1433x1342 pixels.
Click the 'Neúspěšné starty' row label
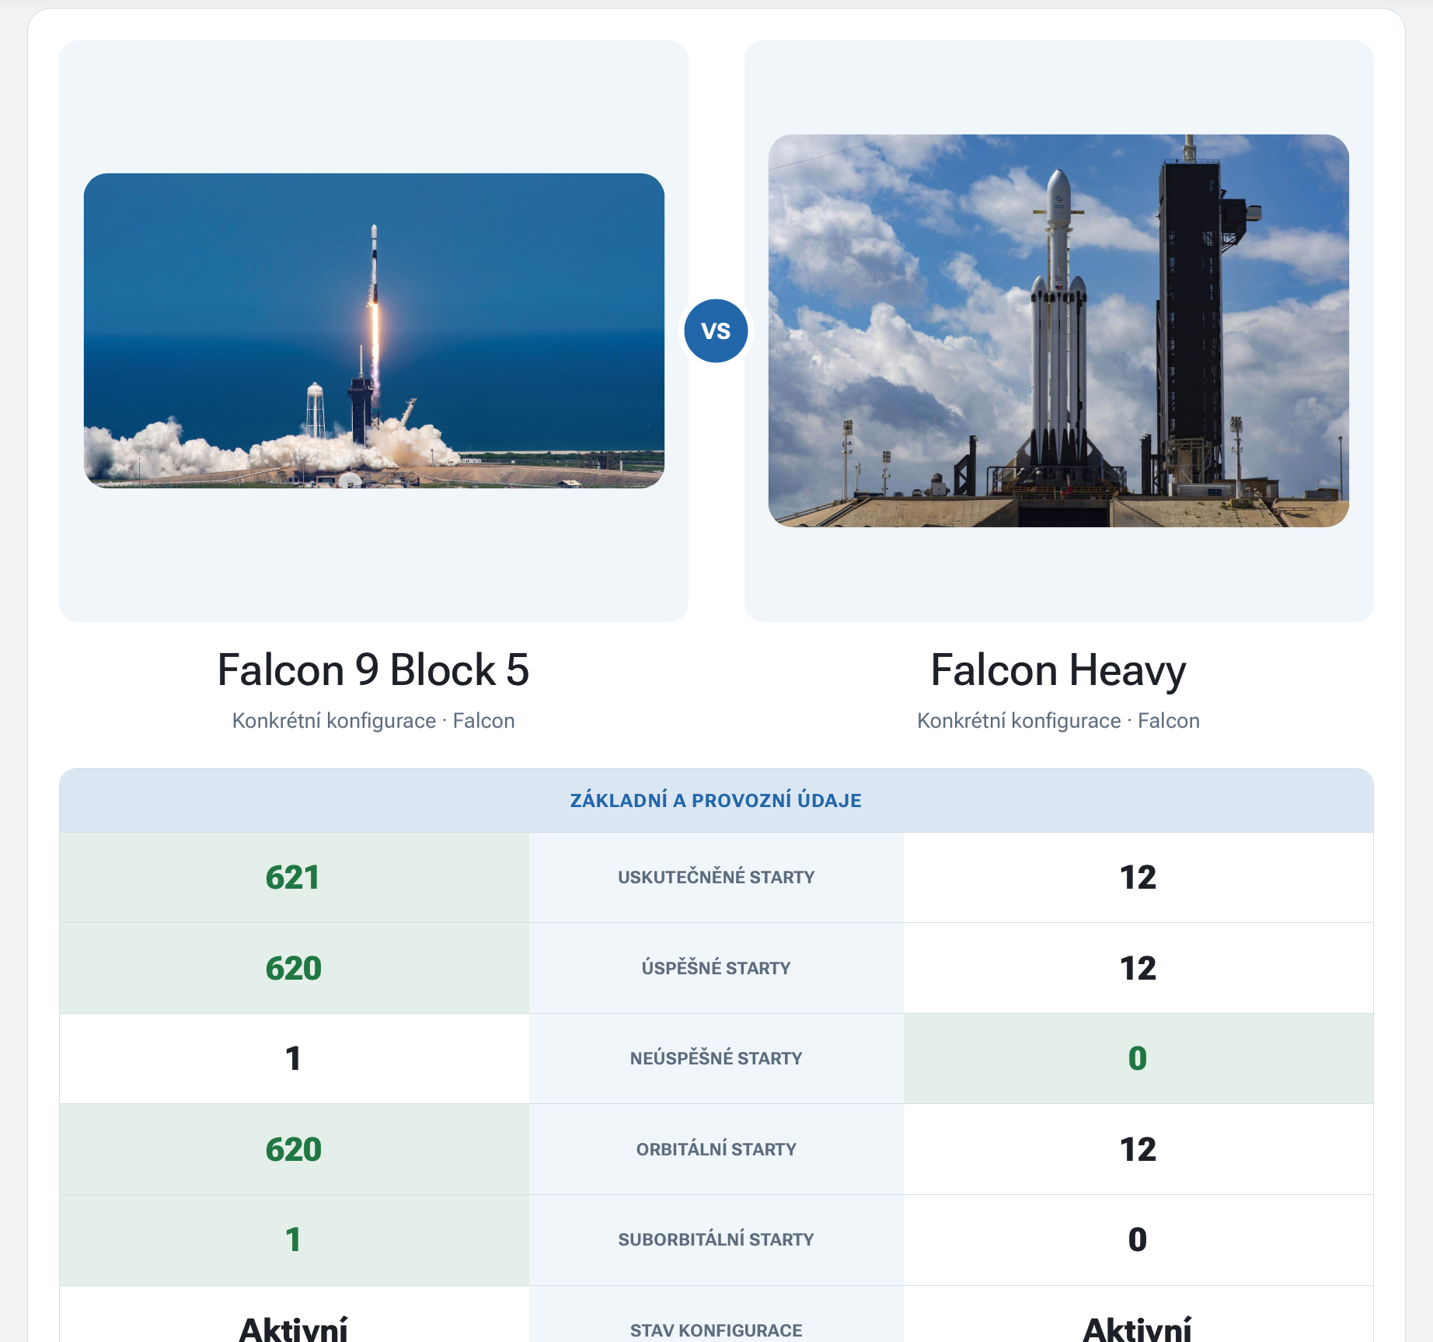click(716, 1058)
